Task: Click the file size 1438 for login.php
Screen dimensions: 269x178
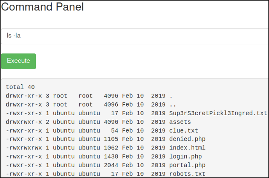Action: click(x=111, y=157)
